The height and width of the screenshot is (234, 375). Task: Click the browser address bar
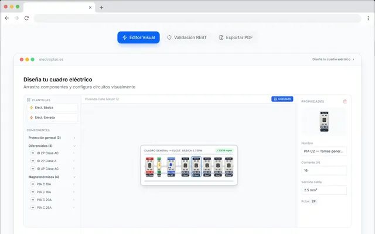[x=197, y=18]
